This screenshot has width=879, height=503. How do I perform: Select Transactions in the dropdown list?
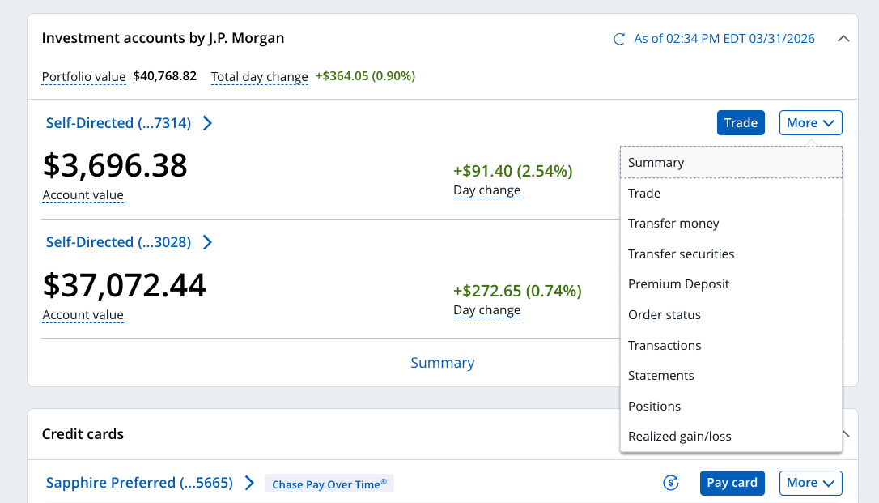(731, 345)
